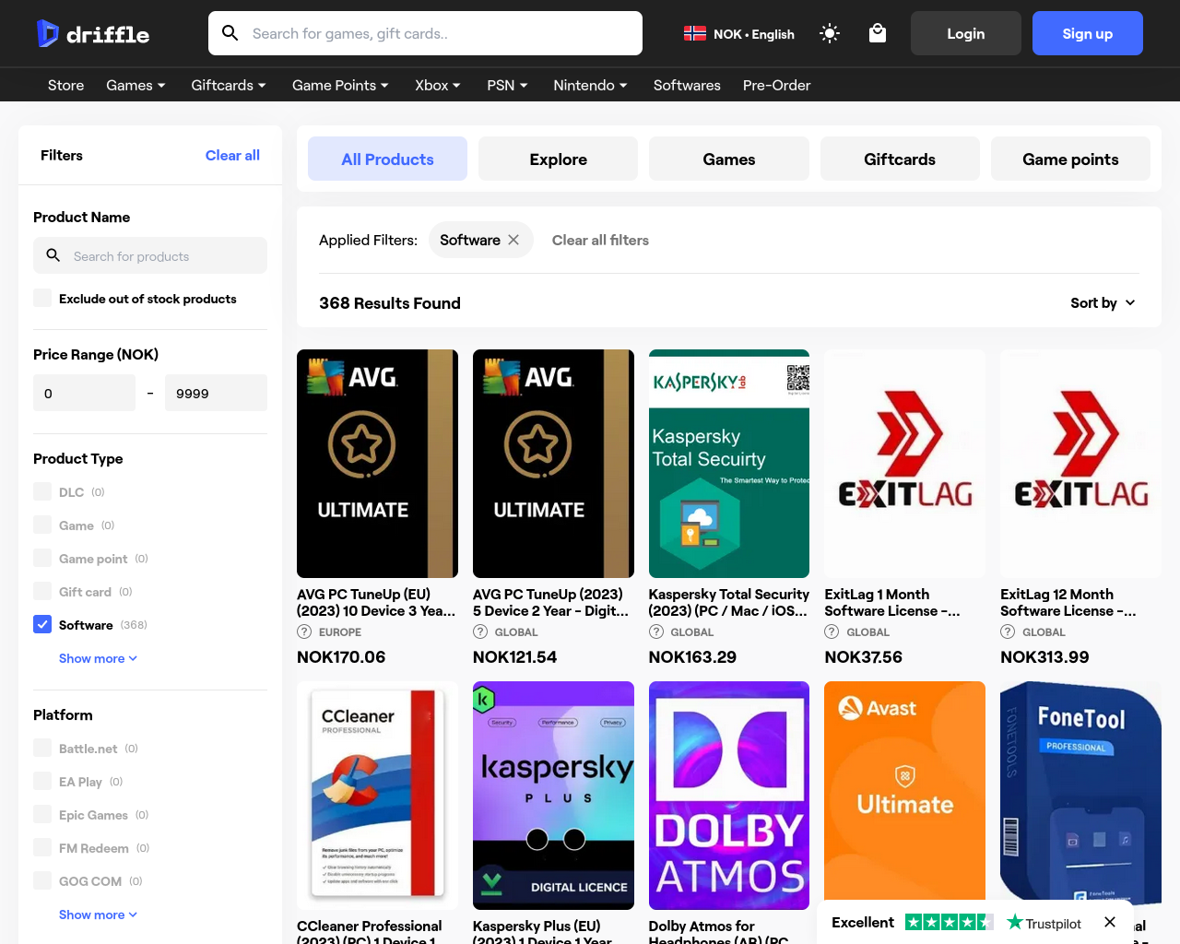Click region help icon under Kaspersky Total Security

point(656,631)
